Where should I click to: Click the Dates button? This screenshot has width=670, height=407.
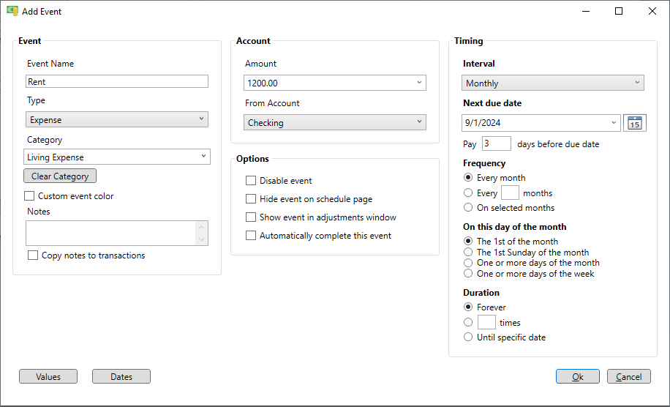click(x=121, y=377)
